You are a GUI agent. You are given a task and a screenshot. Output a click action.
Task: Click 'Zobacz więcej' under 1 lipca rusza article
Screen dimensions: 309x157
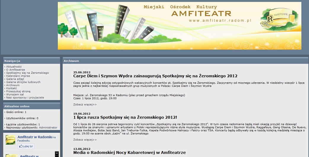pyautogui.click(x=85, y=140)
